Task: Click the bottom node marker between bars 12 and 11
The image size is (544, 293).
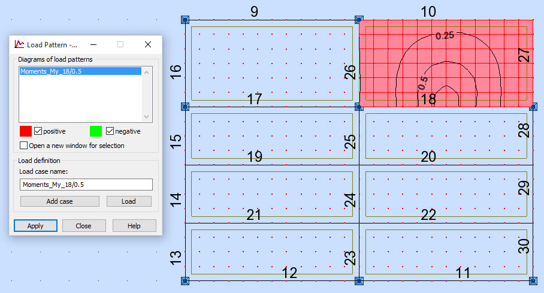Action: pyautogui.click(x=359, y=280)
